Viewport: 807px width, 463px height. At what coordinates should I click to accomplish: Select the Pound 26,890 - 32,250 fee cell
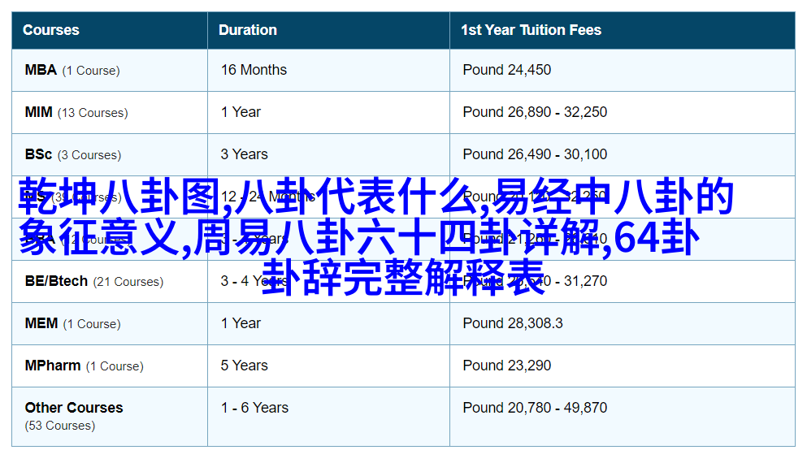click(x=535, y=112)
